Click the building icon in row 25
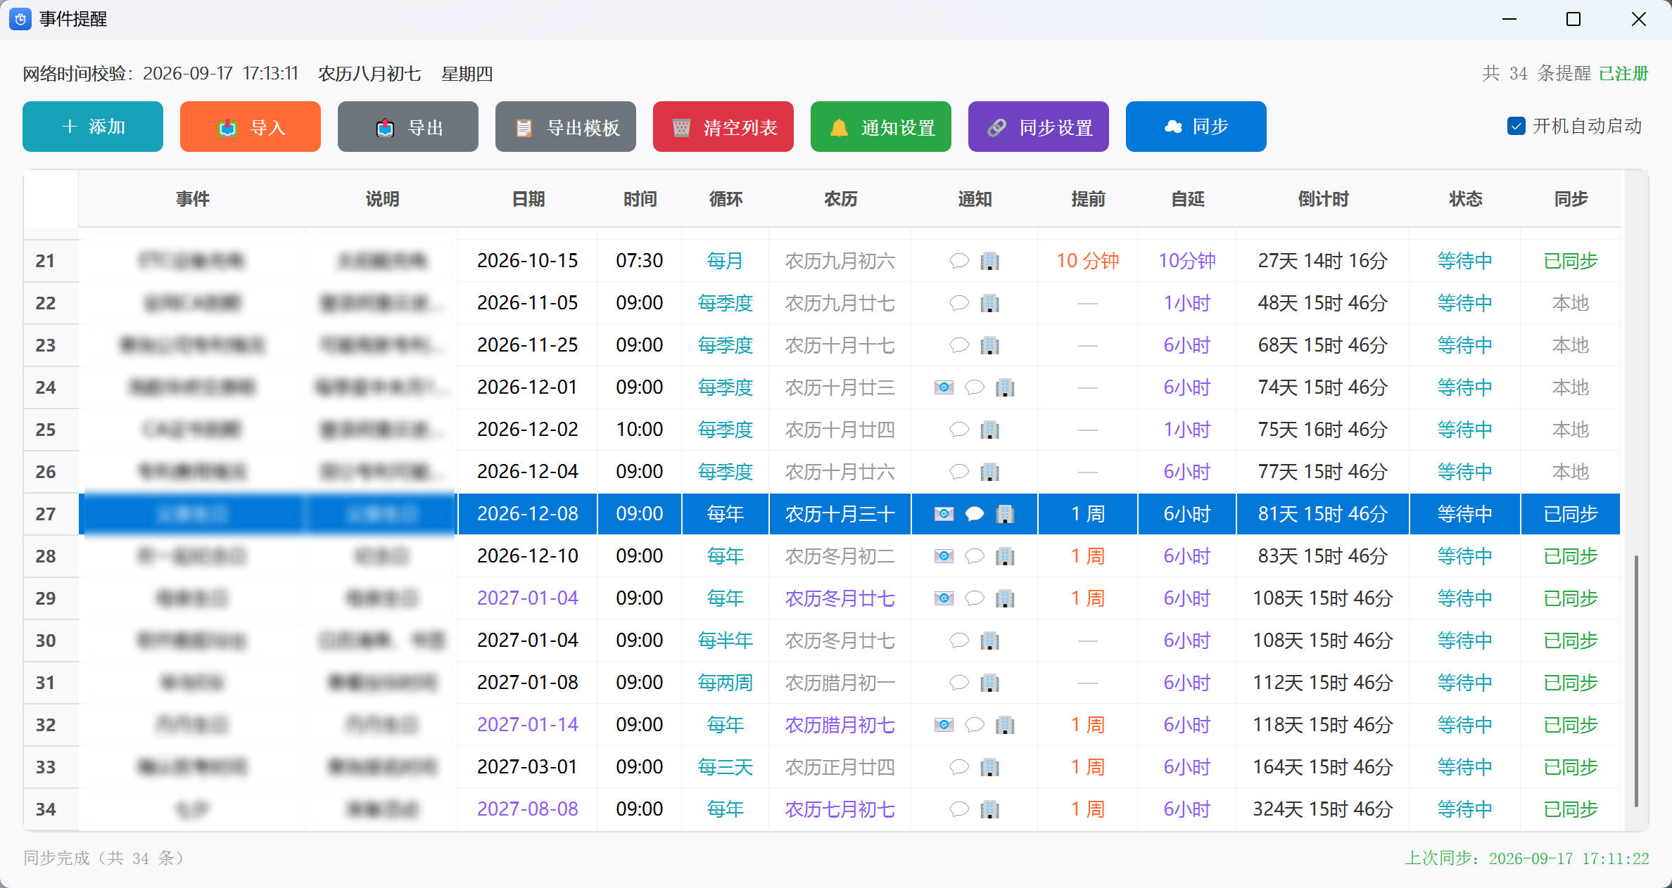Viewport: 1672px width, 888px height. click(989, 430)
